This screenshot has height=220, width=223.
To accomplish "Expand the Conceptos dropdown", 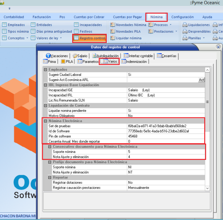I will point(18,38).
